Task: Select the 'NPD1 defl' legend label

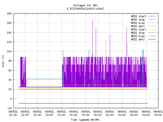Action: [x=138, y=40]
